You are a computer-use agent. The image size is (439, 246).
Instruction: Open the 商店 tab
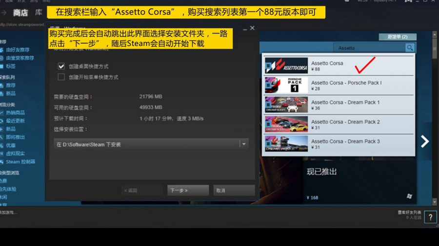(20, 13)
